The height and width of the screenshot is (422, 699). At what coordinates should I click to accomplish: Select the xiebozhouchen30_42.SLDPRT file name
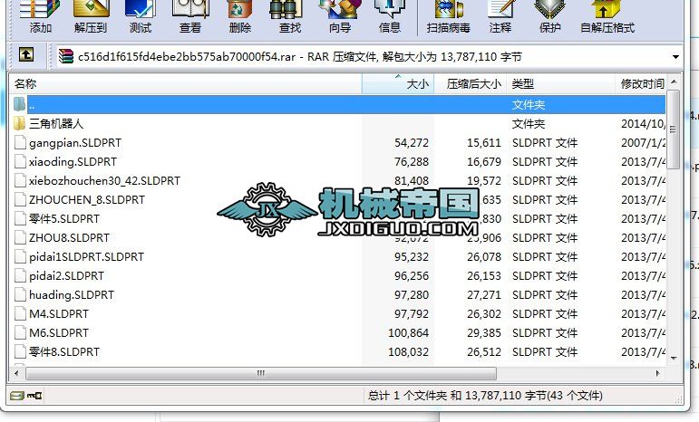click(105, 181)
